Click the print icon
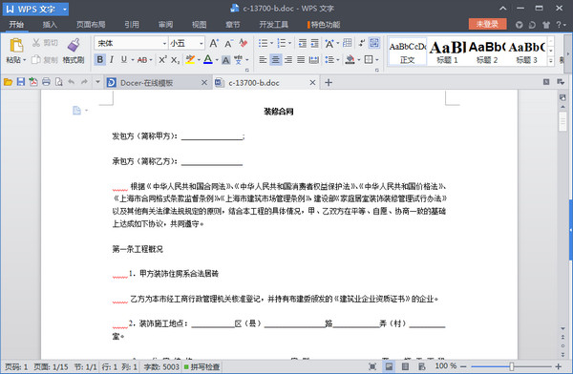The height and width of the screenshot is (374, 573). [46, 82]
